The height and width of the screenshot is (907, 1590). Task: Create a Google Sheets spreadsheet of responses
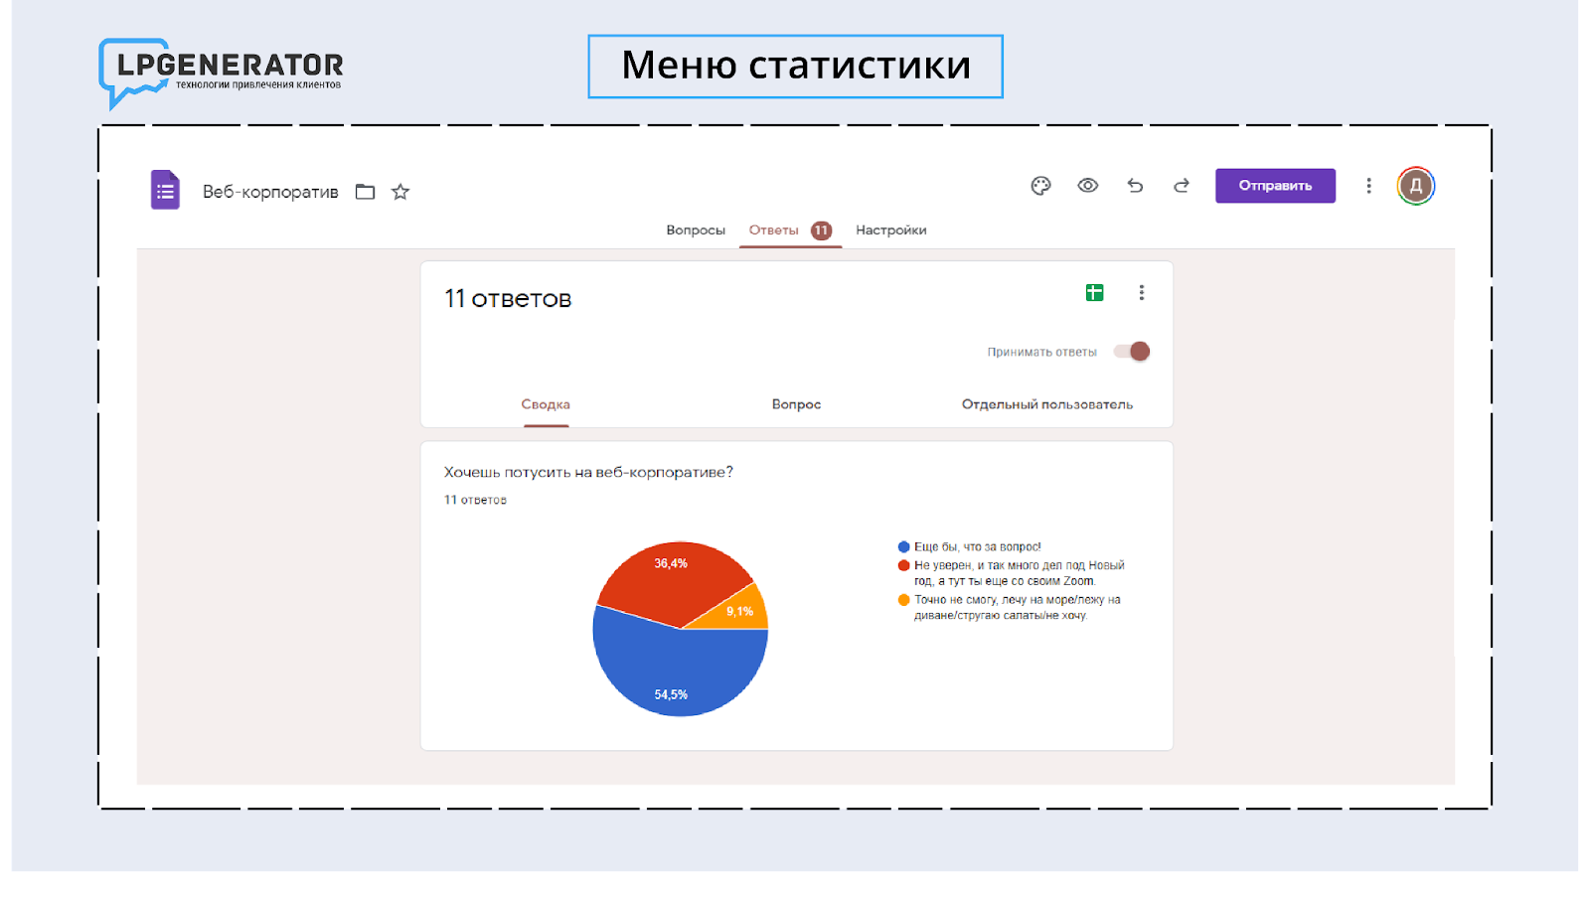(x=1094, y=292)
